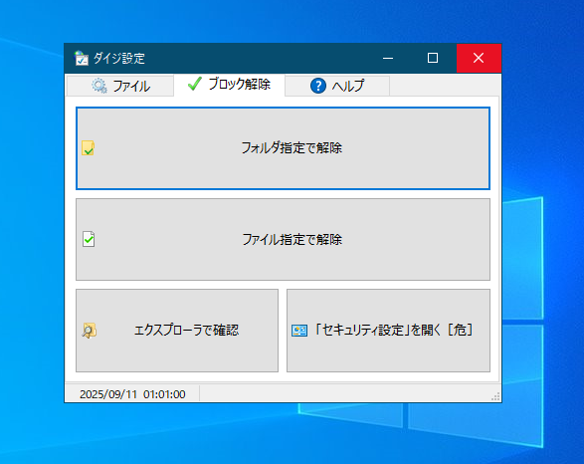Click the green checkmark tab icon
The image size is (584, 464).
[195, 84]
